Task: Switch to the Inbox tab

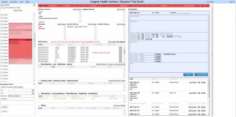Action: [x=3, y=87]
